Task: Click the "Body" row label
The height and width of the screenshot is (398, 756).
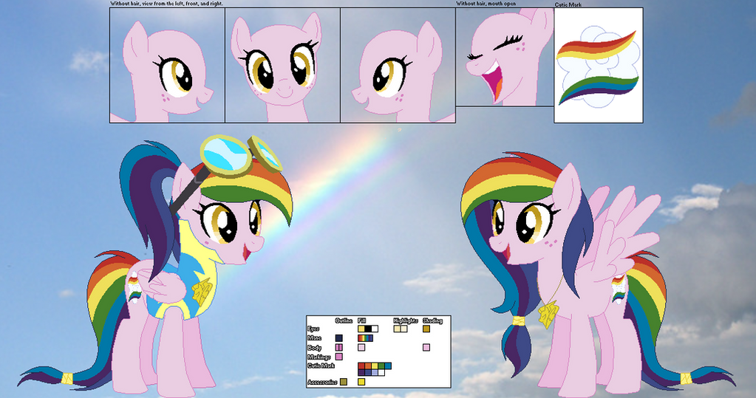Action: pos(314,348)
